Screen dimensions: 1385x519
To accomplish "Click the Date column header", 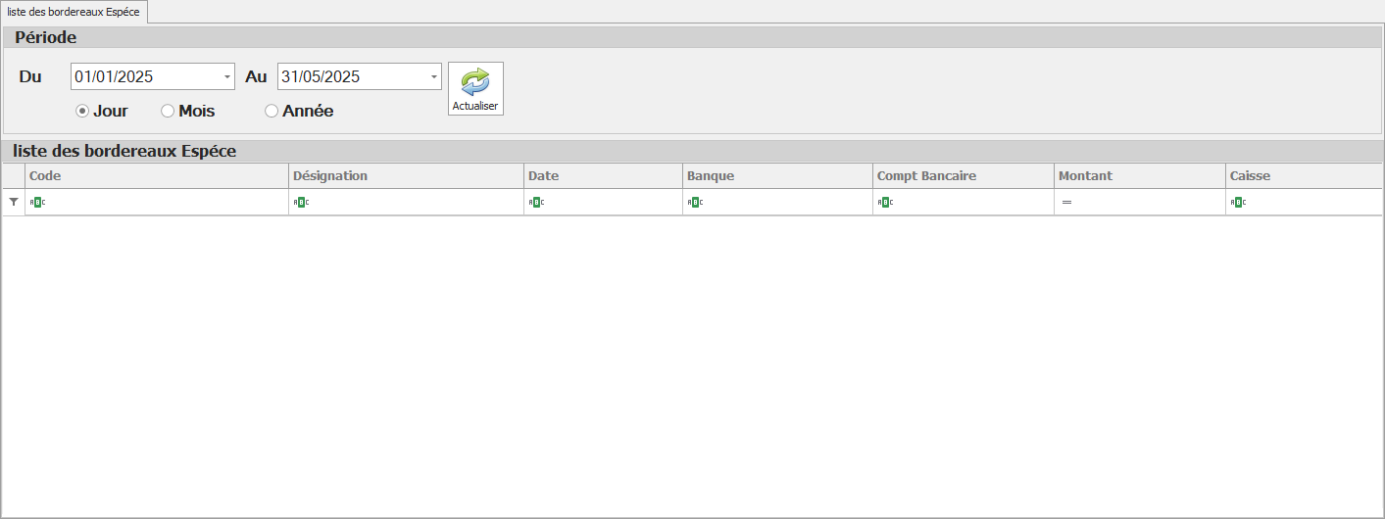I will pyautogui.click(x=602, y=176).
